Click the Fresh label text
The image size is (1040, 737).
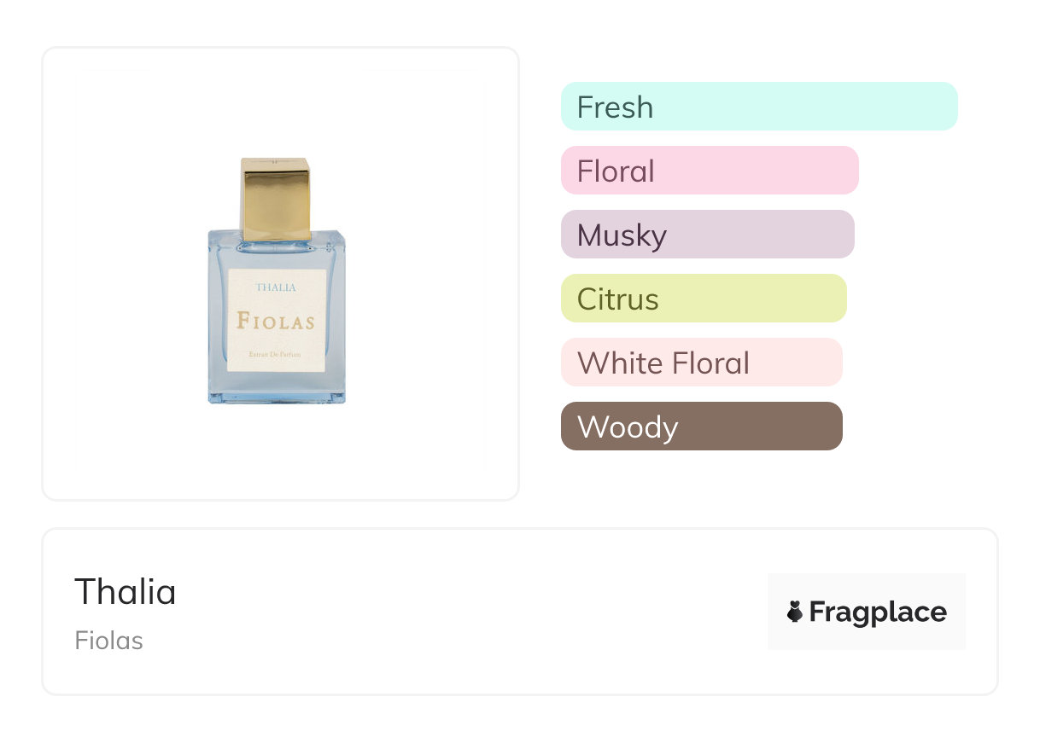click(615, 107)
